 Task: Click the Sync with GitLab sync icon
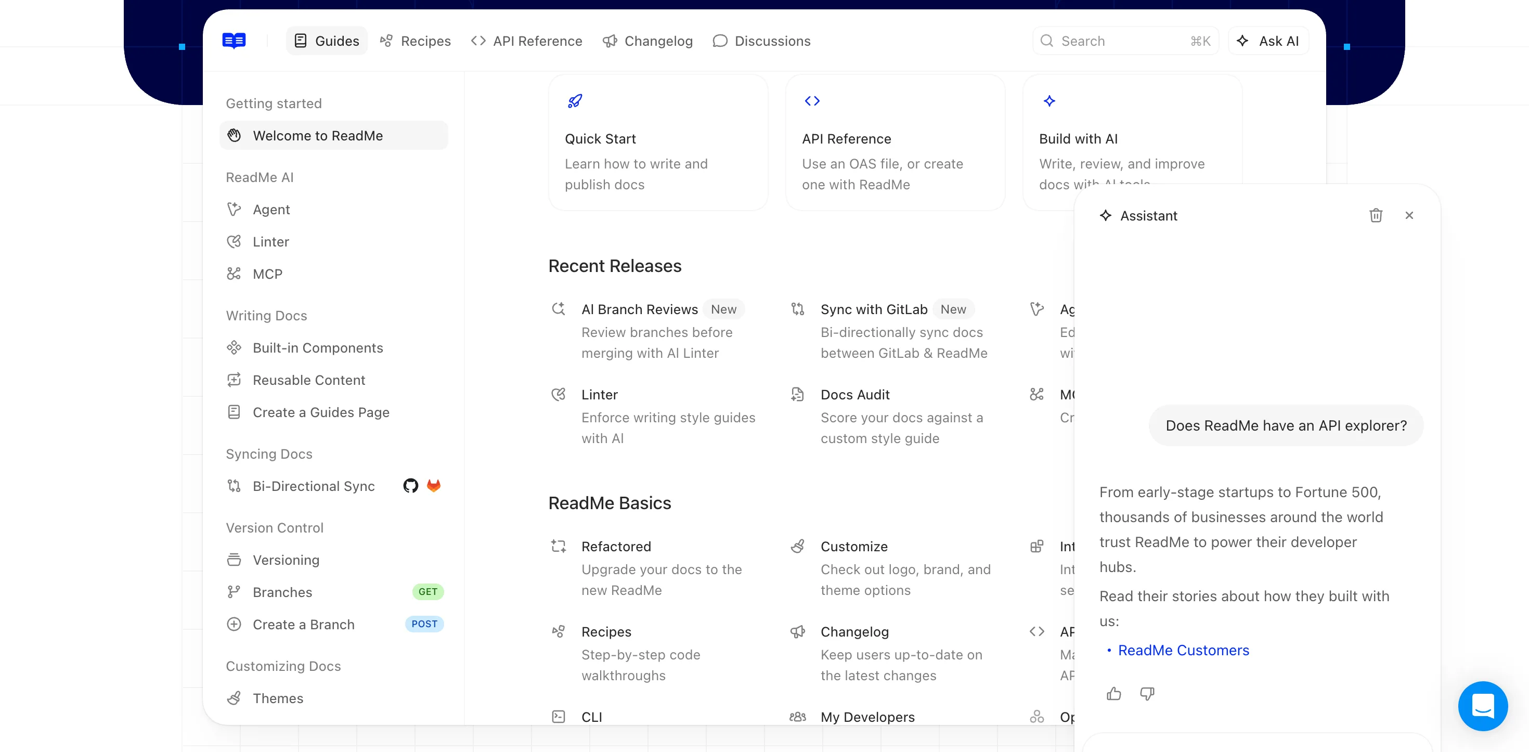tap(798, 308)
